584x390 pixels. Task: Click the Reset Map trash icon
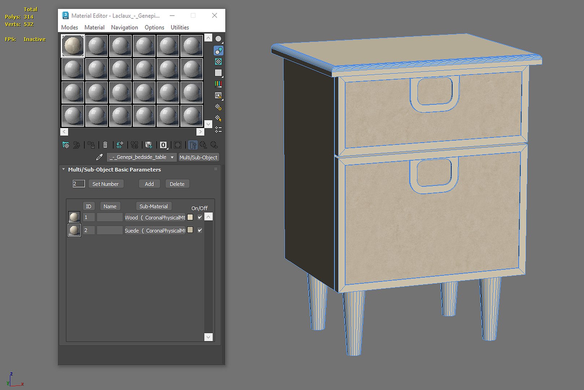coord(105,145)
